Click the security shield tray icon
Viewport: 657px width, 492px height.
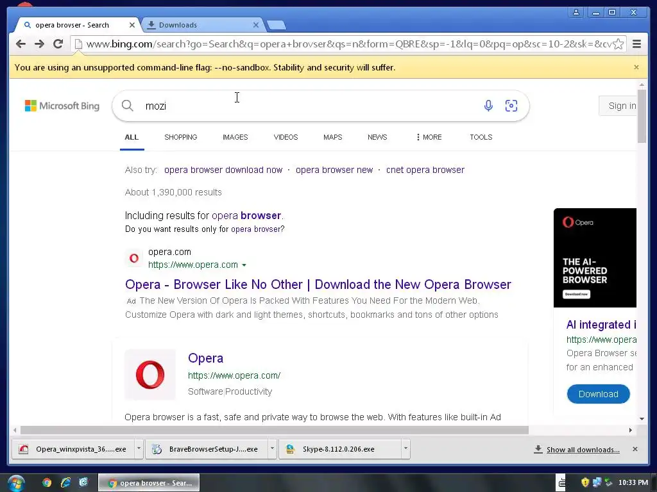coord(585,482)
